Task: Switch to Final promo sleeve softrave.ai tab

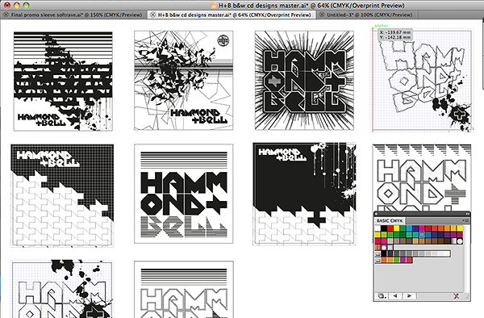Action: pos(73,15)
